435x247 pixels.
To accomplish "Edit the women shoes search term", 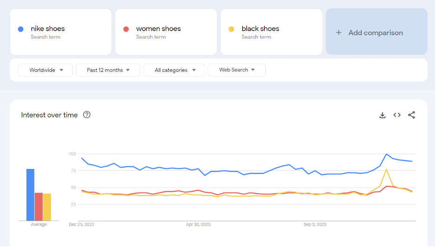I will coord(166,32).
